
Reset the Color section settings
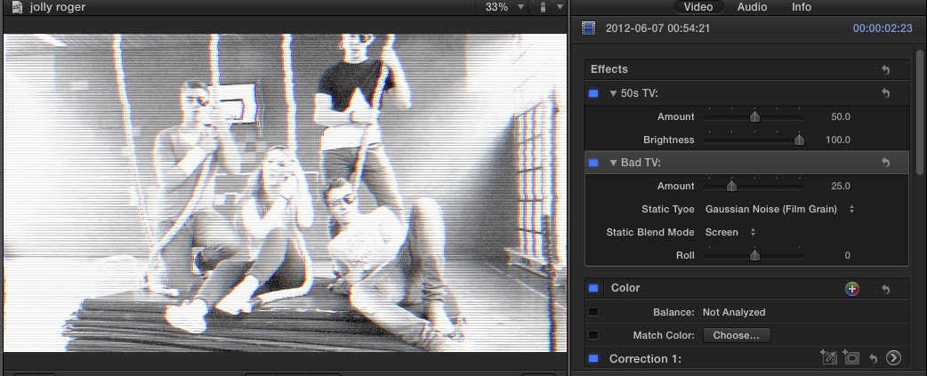(885, 289)
